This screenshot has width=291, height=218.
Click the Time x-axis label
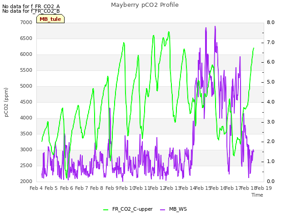[257, 195]
